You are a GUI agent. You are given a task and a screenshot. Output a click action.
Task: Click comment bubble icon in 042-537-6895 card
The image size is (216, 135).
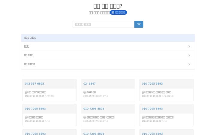pos(26,92)
